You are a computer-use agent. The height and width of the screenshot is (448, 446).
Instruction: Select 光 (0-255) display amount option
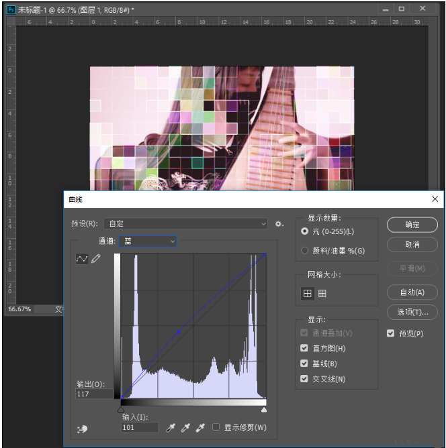coord(305,231)
